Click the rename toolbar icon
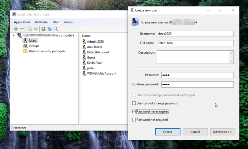Viewport: 248px width, 149px height. [x=36, y=29]
